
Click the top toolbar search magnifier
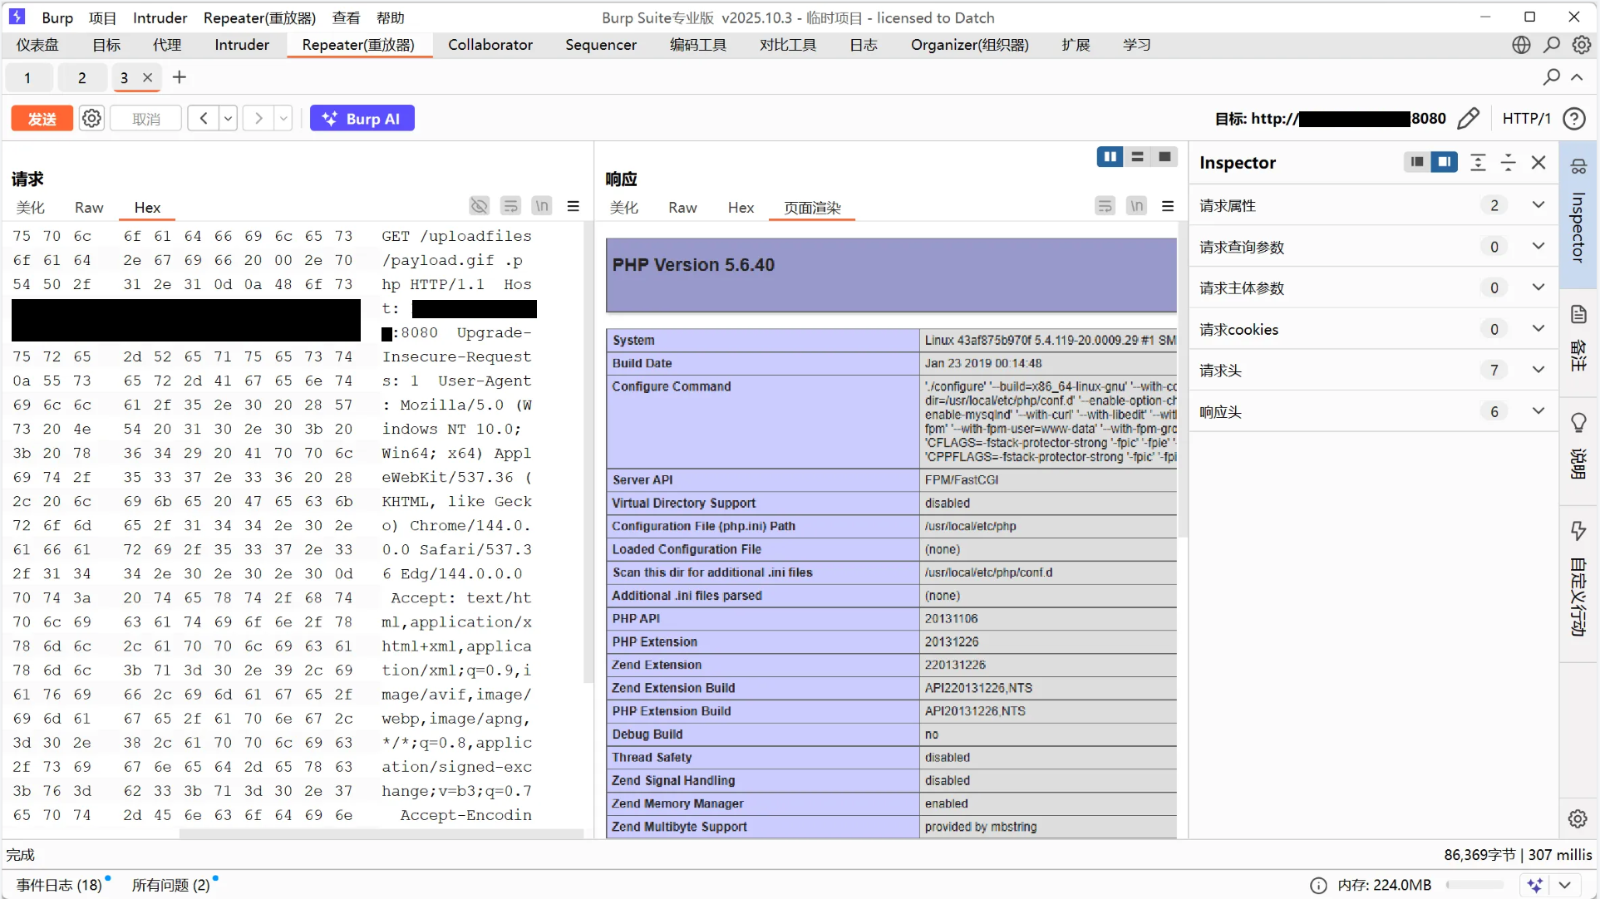(1552, 45)
